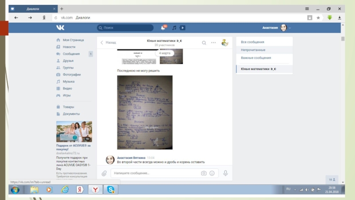Click the VK logo in header
355x200 pixels.
click(x=60, y=28)
